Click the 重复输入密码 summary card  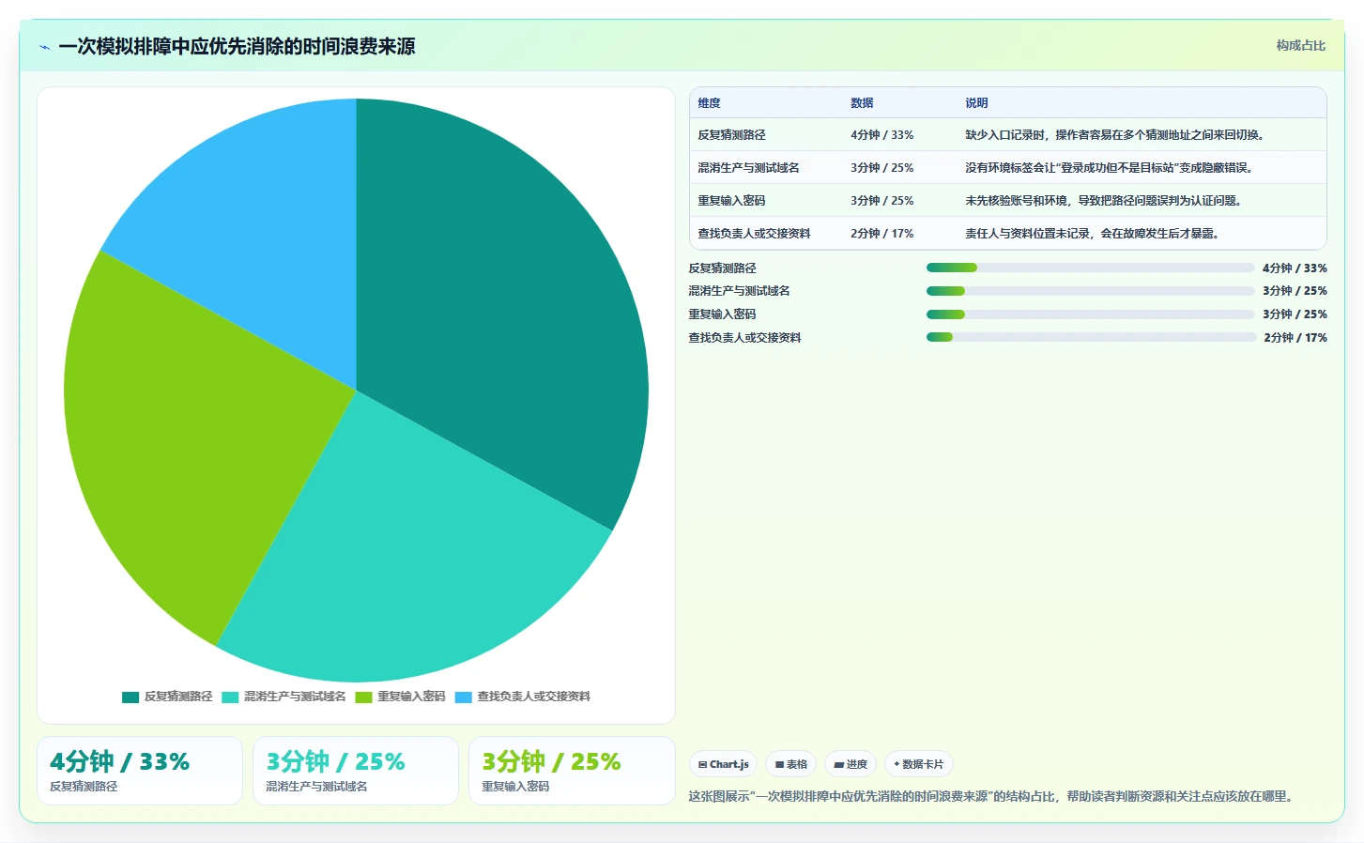pos(572,771)
